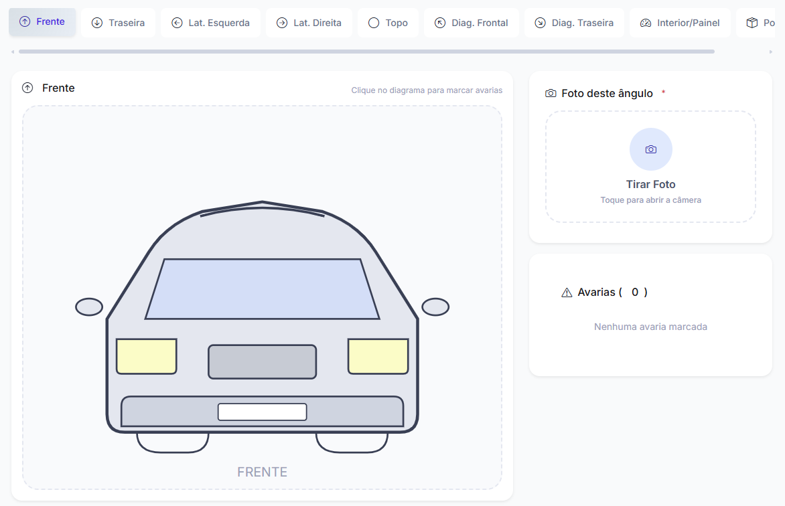Click the Interior/Painel gauge icon

pos(646,23)
